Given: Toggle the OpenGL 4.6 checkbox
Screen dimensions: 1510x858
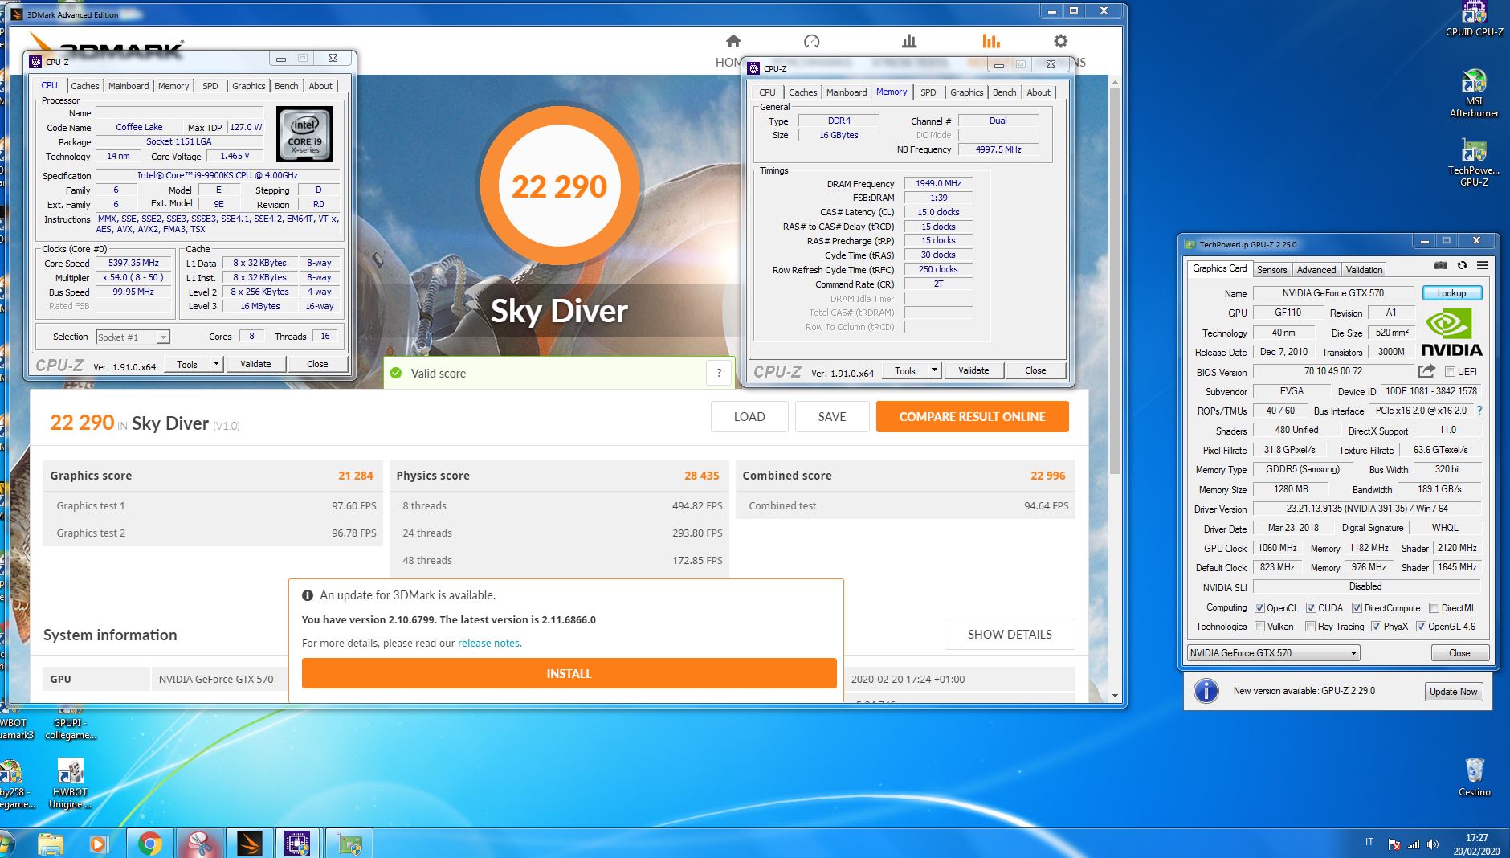Looking at the screenshot, I should pyautogui.click(x=1421, y=627).
